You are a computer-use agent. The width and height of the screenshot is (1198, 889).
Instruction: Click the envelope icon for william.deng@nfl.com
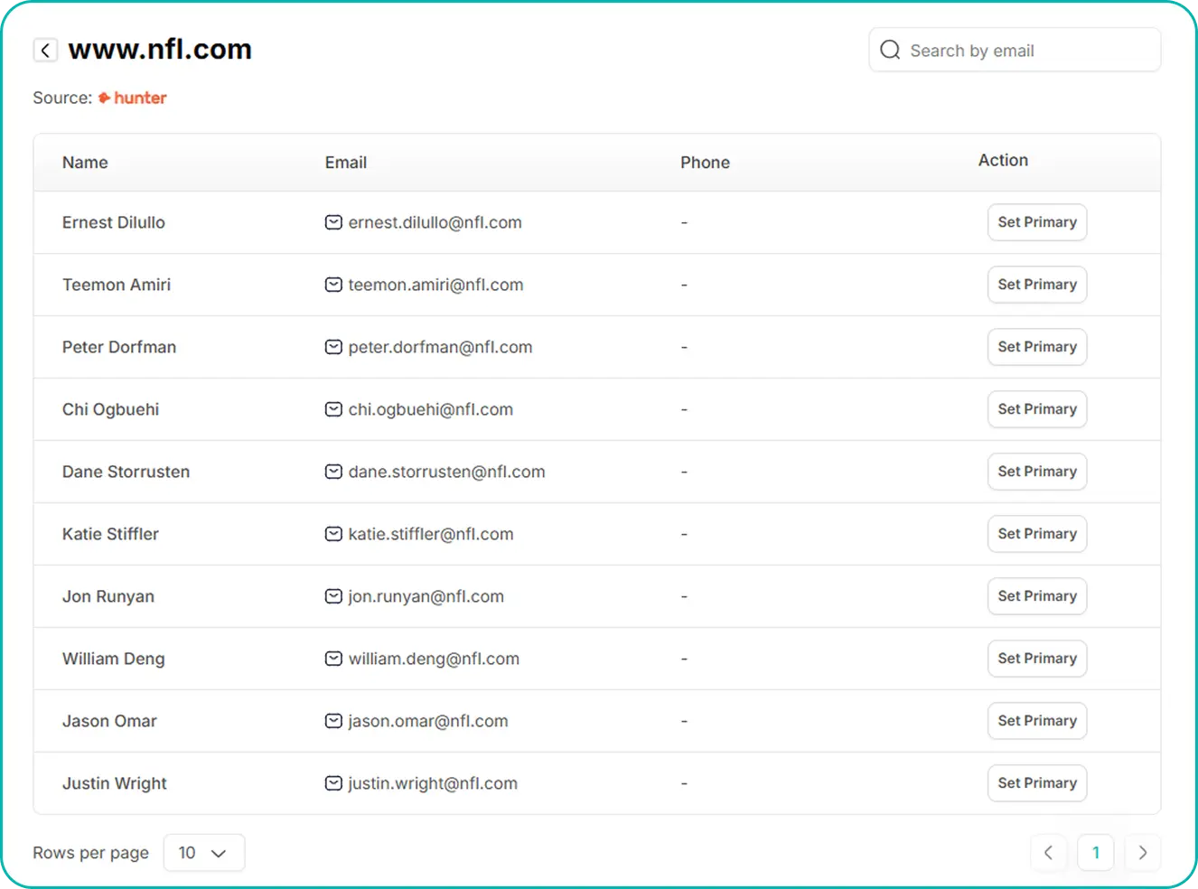coord(333,659)
